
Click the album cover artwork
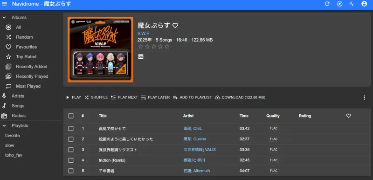[x=100, y=49]
